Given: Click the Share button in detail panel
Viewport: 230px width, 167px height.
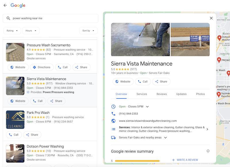Looking at the screenshot, I should coord(161,81).
